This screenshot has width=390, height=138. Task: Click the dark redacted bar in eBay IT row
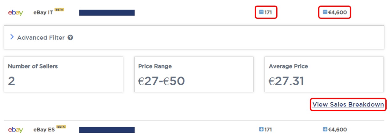point(107,13)
